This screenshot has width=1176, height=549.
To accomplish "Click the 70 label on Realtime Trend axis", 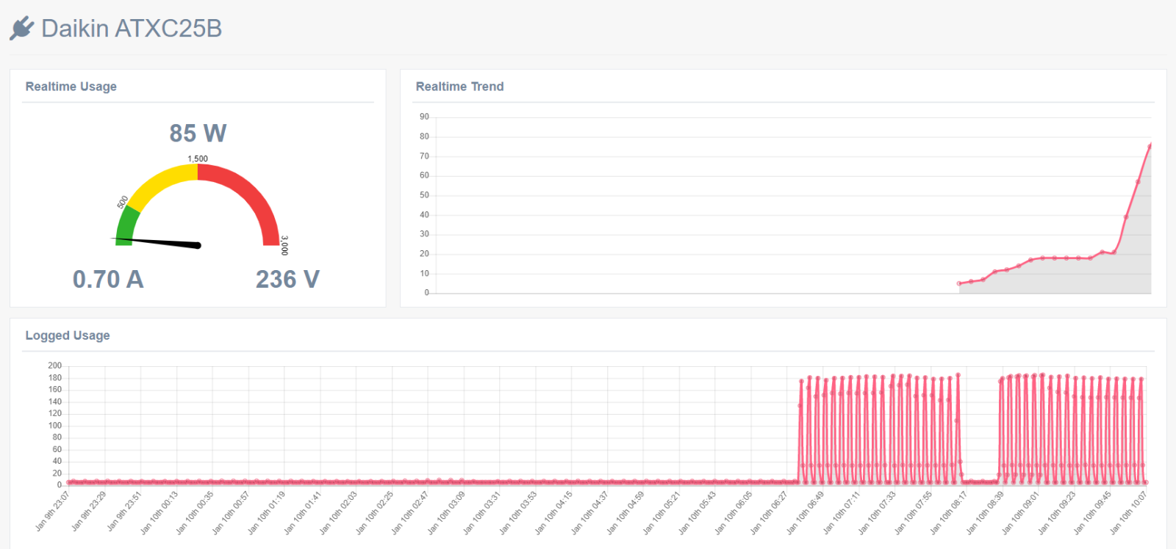I will coord(424,156).
